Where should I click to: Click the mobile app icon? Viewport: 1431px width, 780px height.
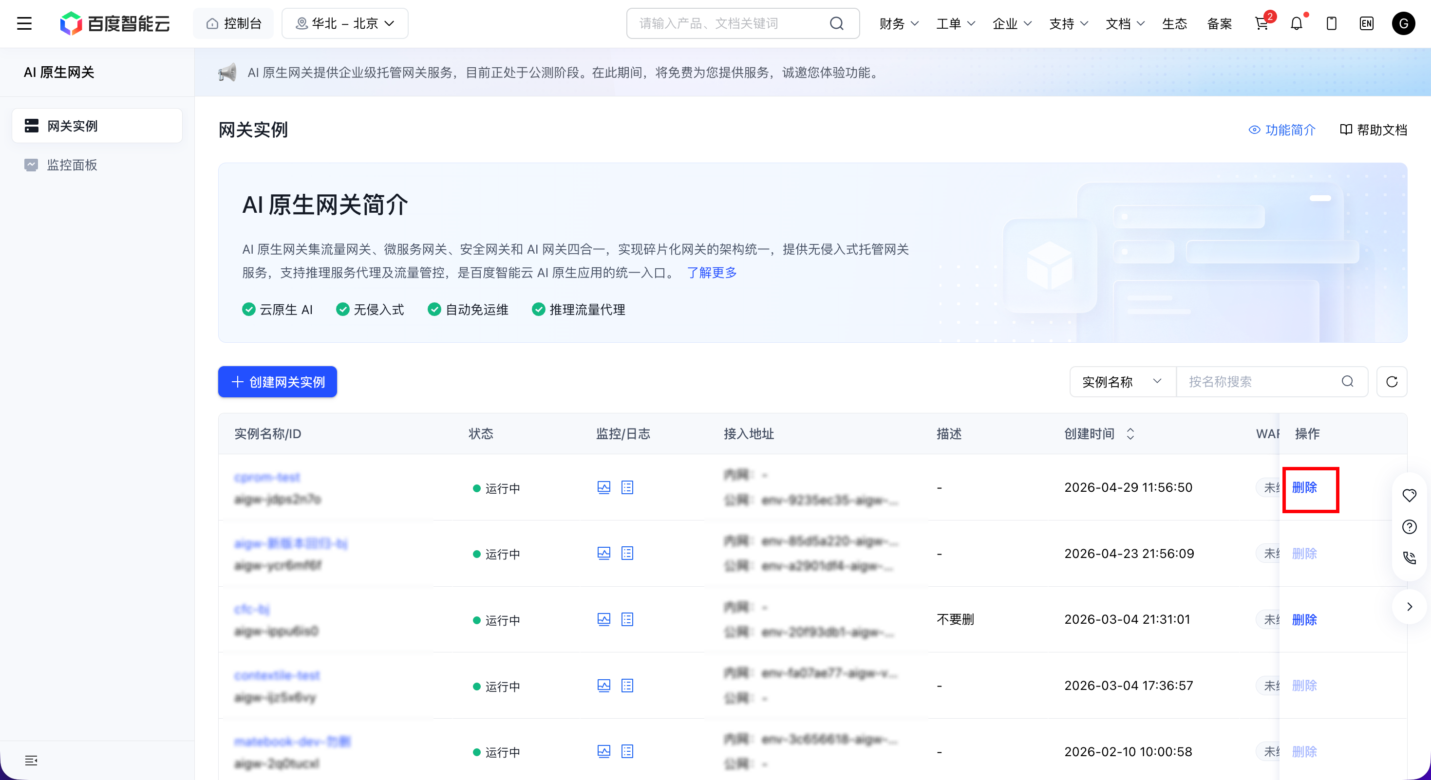click(x=1332, y=23)
